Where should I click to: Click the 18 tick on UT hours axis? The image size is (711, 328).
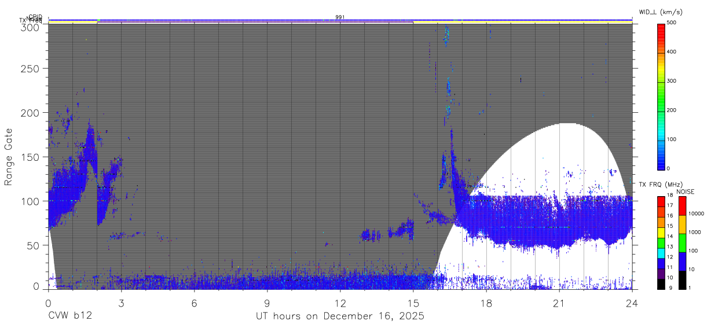(x=486, y=303)
